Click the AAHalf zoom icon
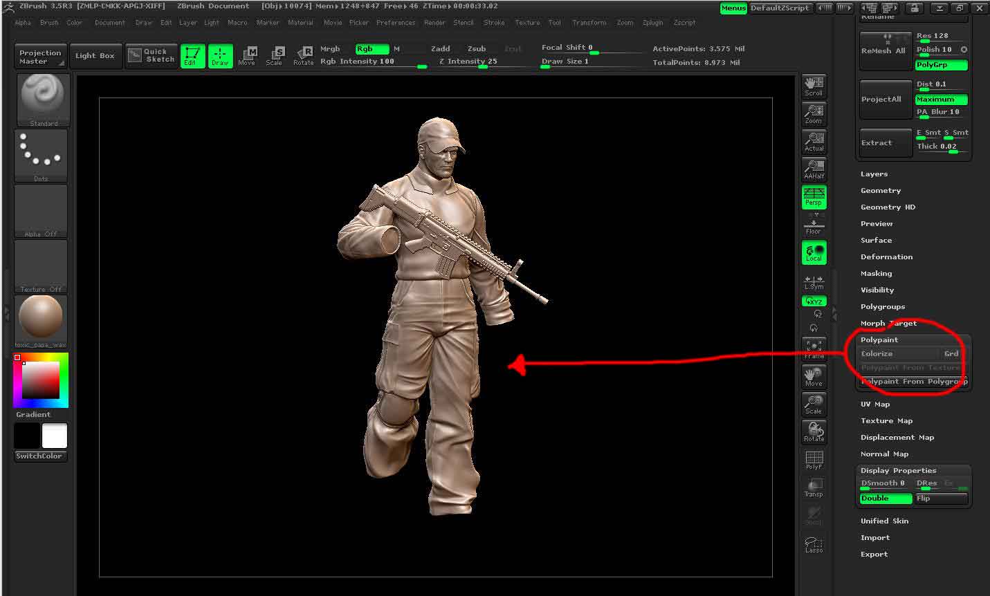 [814, 169]
